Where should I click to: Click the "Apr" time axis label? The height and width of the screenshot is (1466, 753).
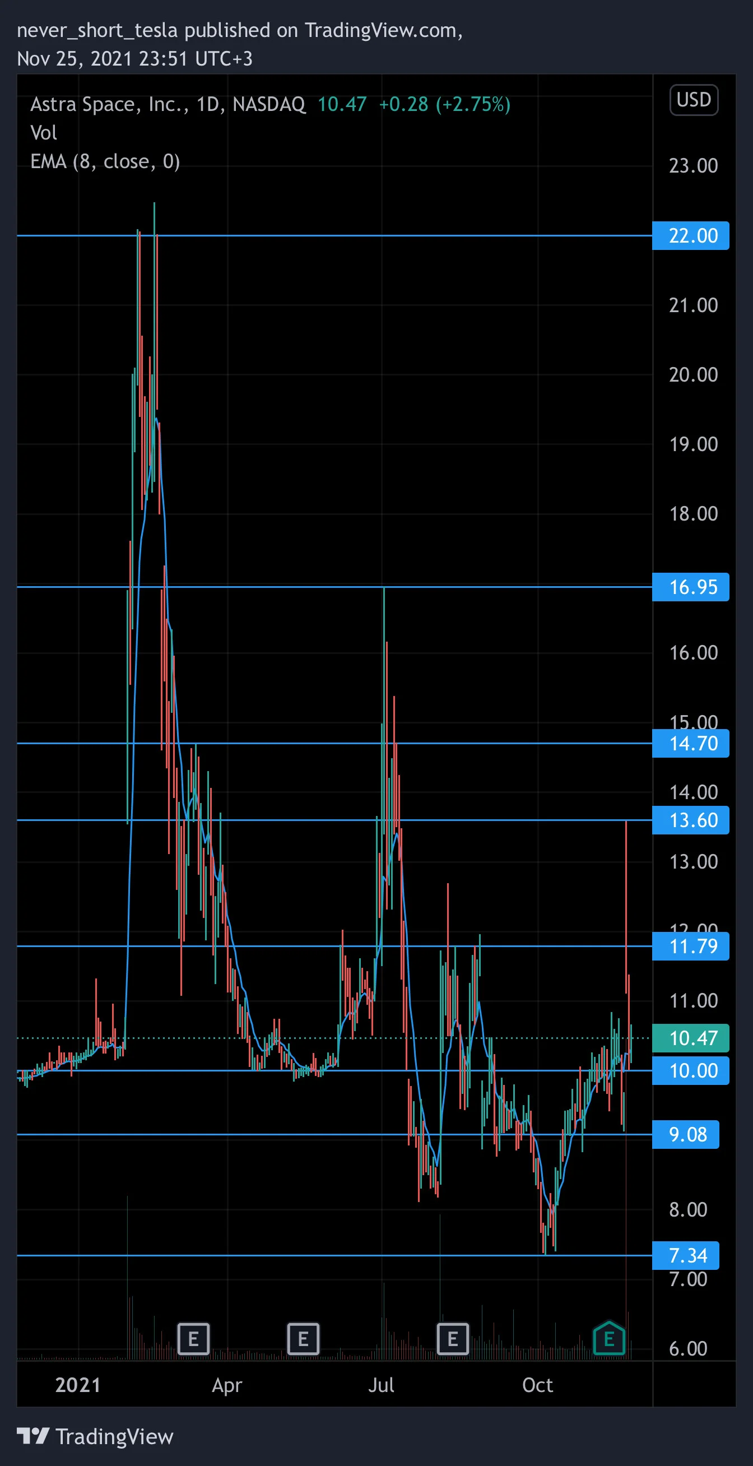(227, 1385)
